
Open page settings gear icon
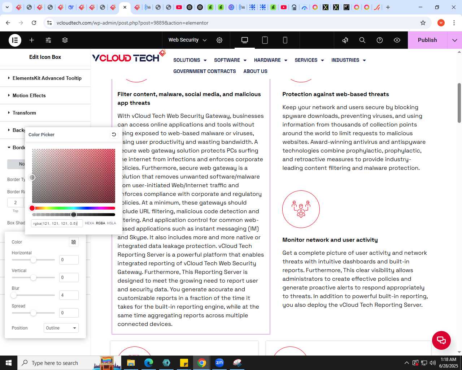(219, 40)
